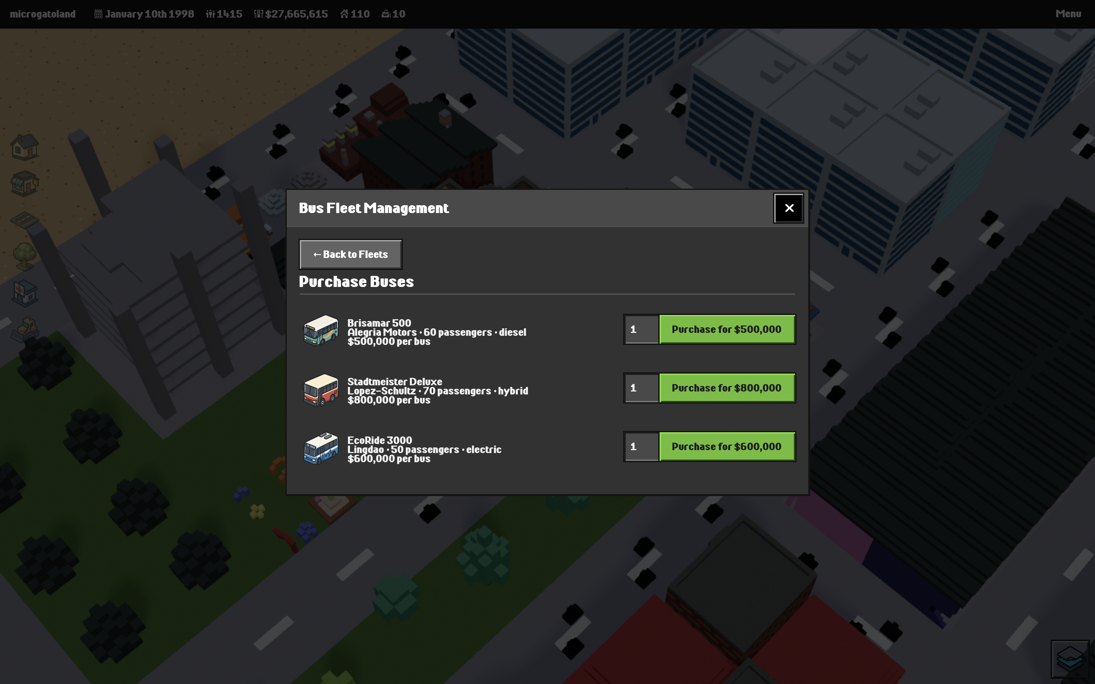Image resolution: width=1095 pixels, height=684 pixels.
Task: Purchase the Stadtmeister Deluxe for $800,000
Action: click(x=726, y=388)
